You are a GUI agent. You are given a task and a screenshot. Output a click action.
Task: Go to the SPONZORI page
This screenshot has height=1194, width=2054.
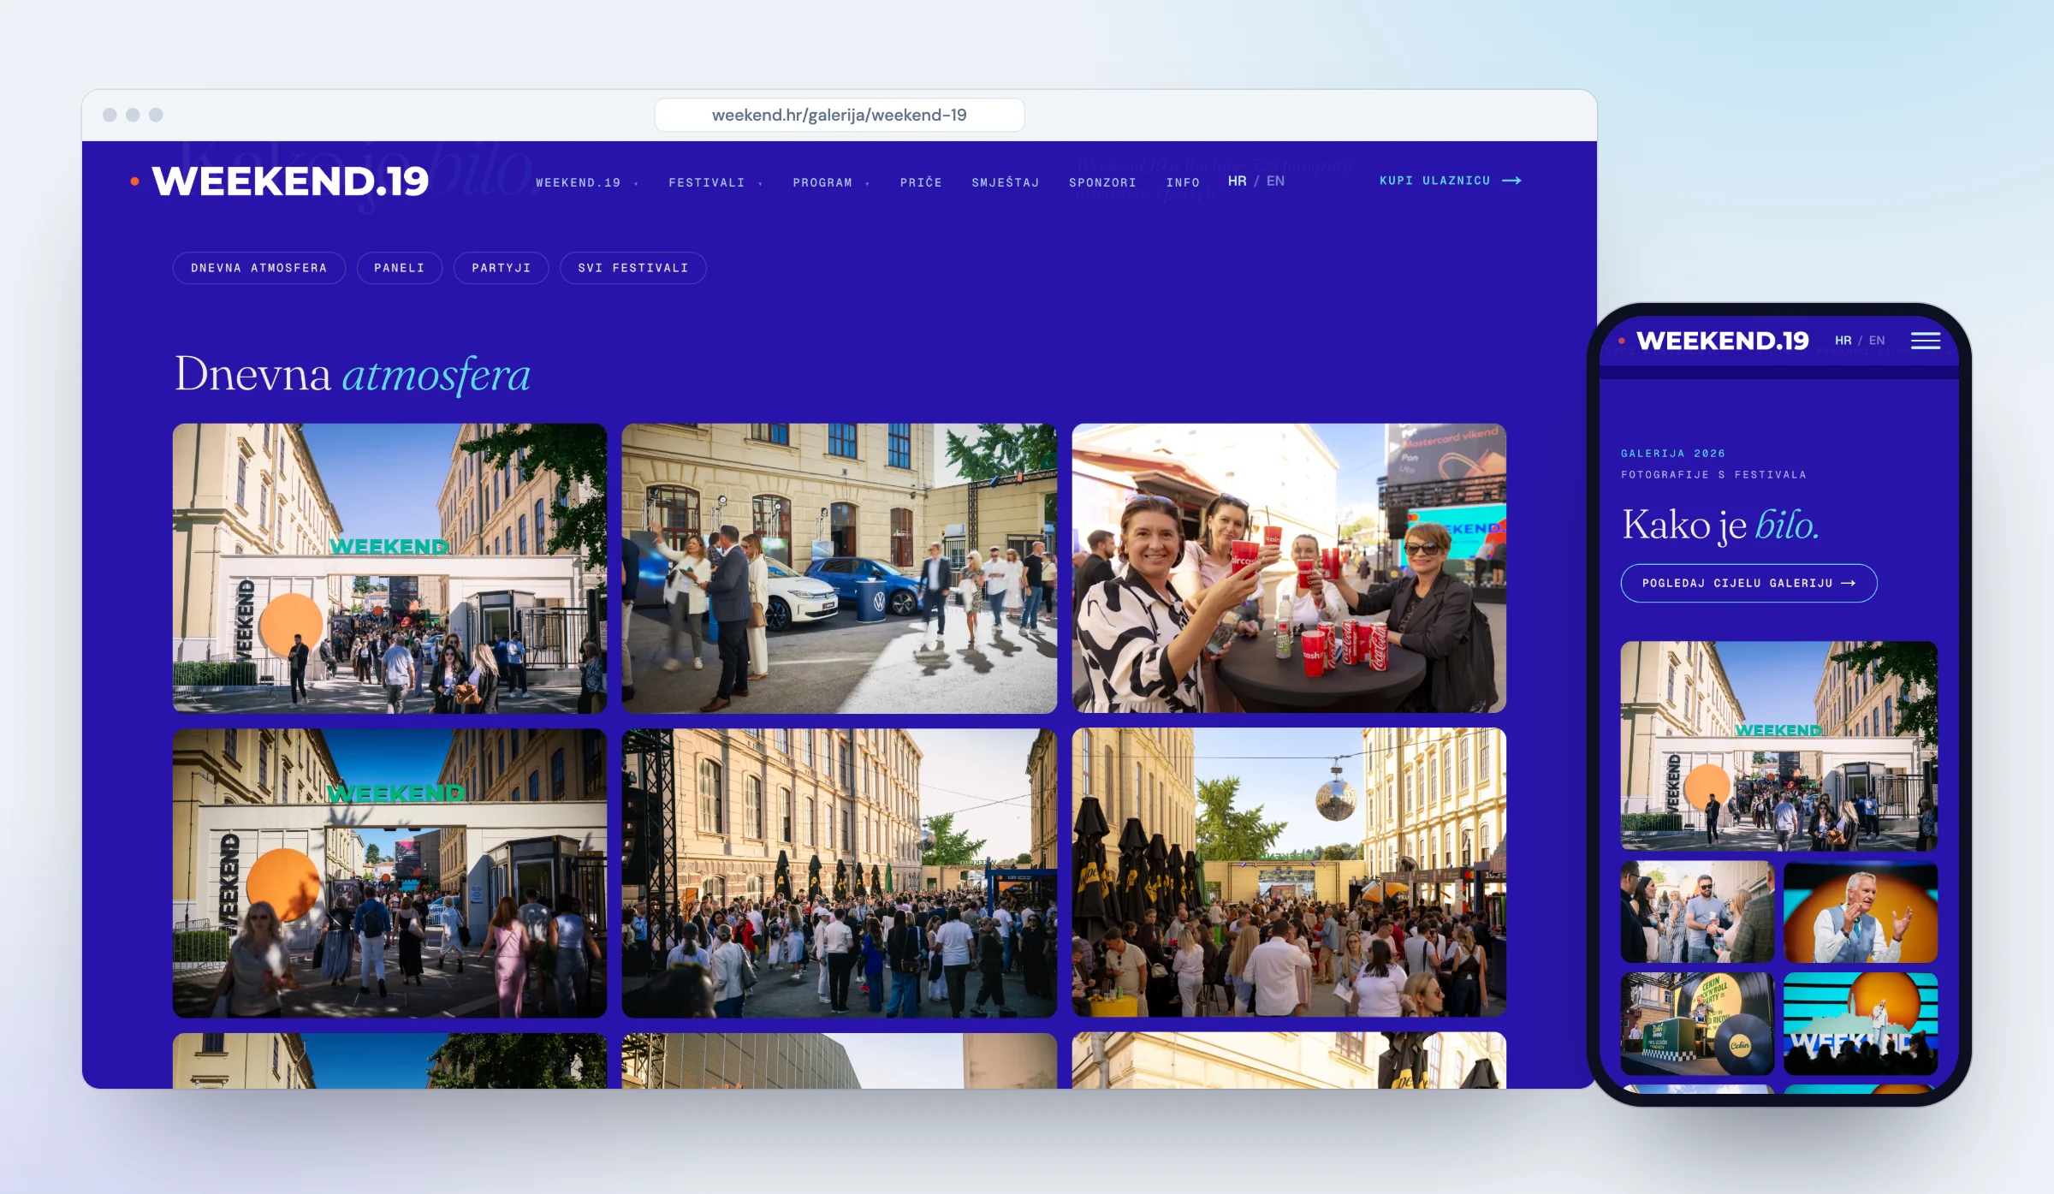pos(1102,182)
